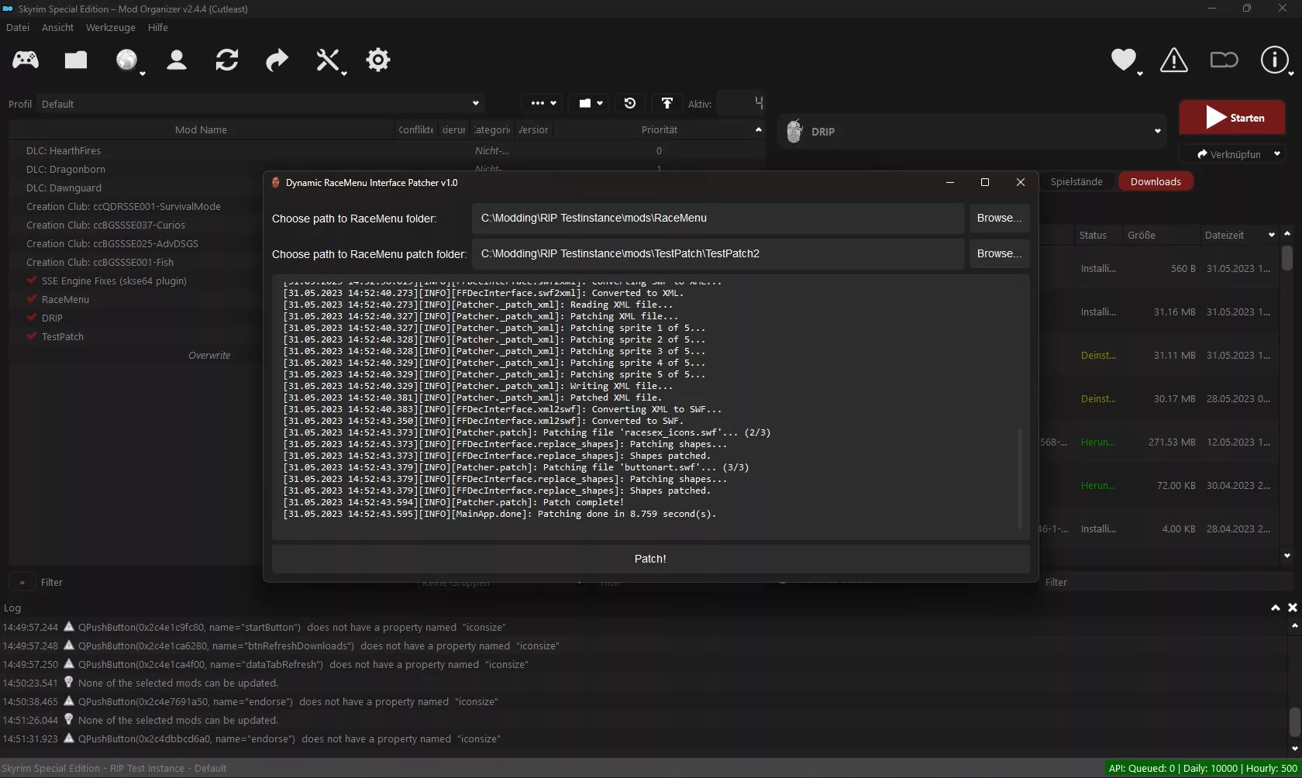Open the warnings triangle icon
The height and width of the screenshot is (778, 1302).
(1174, 60)
